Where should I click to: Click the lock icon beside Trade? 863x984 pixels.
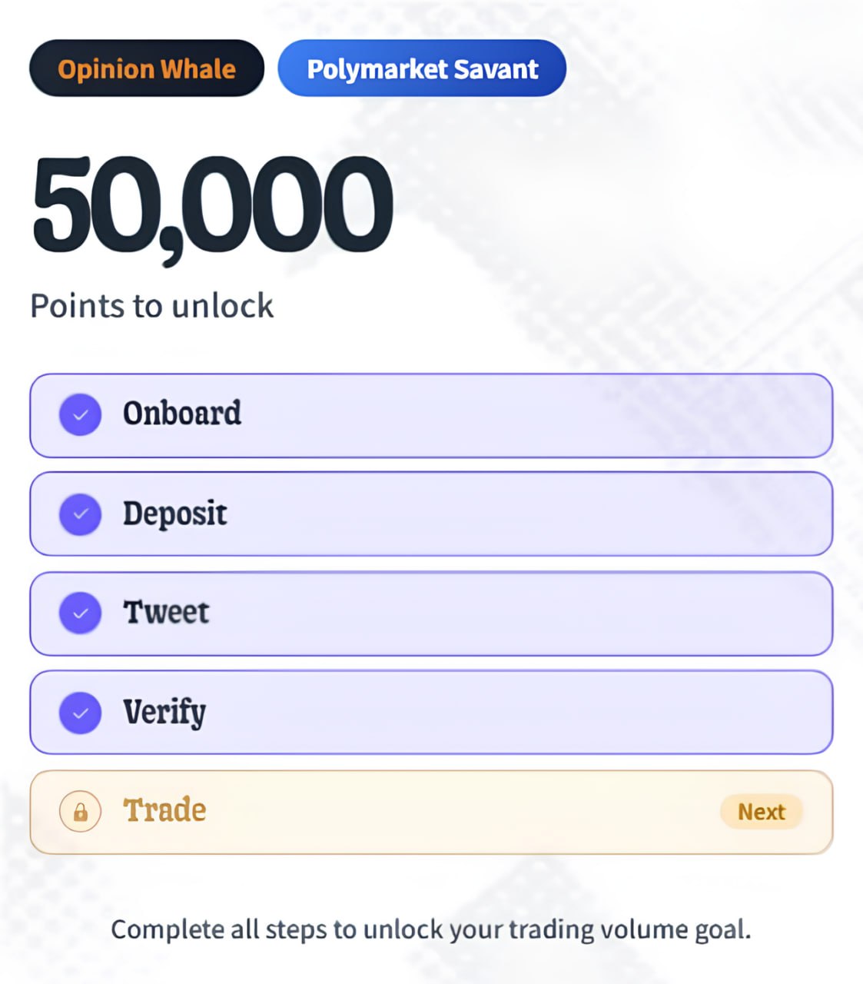[x=80, y=812]
